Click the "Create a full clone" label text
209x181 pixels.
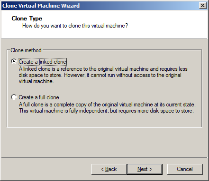coord(39,97)
